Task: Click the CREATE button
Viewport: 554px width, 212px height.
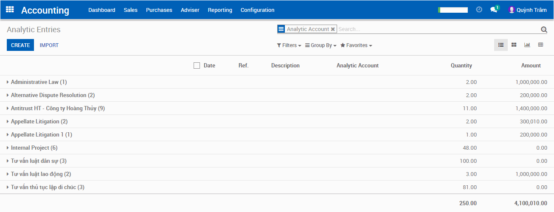Action: click(x=20, y=45)
